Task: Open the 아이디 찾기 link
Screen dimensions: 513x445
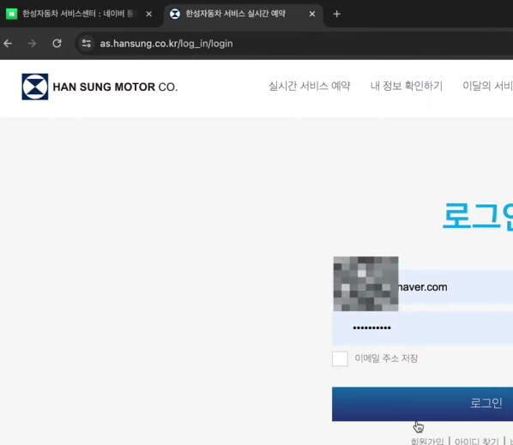Action: 477,441
